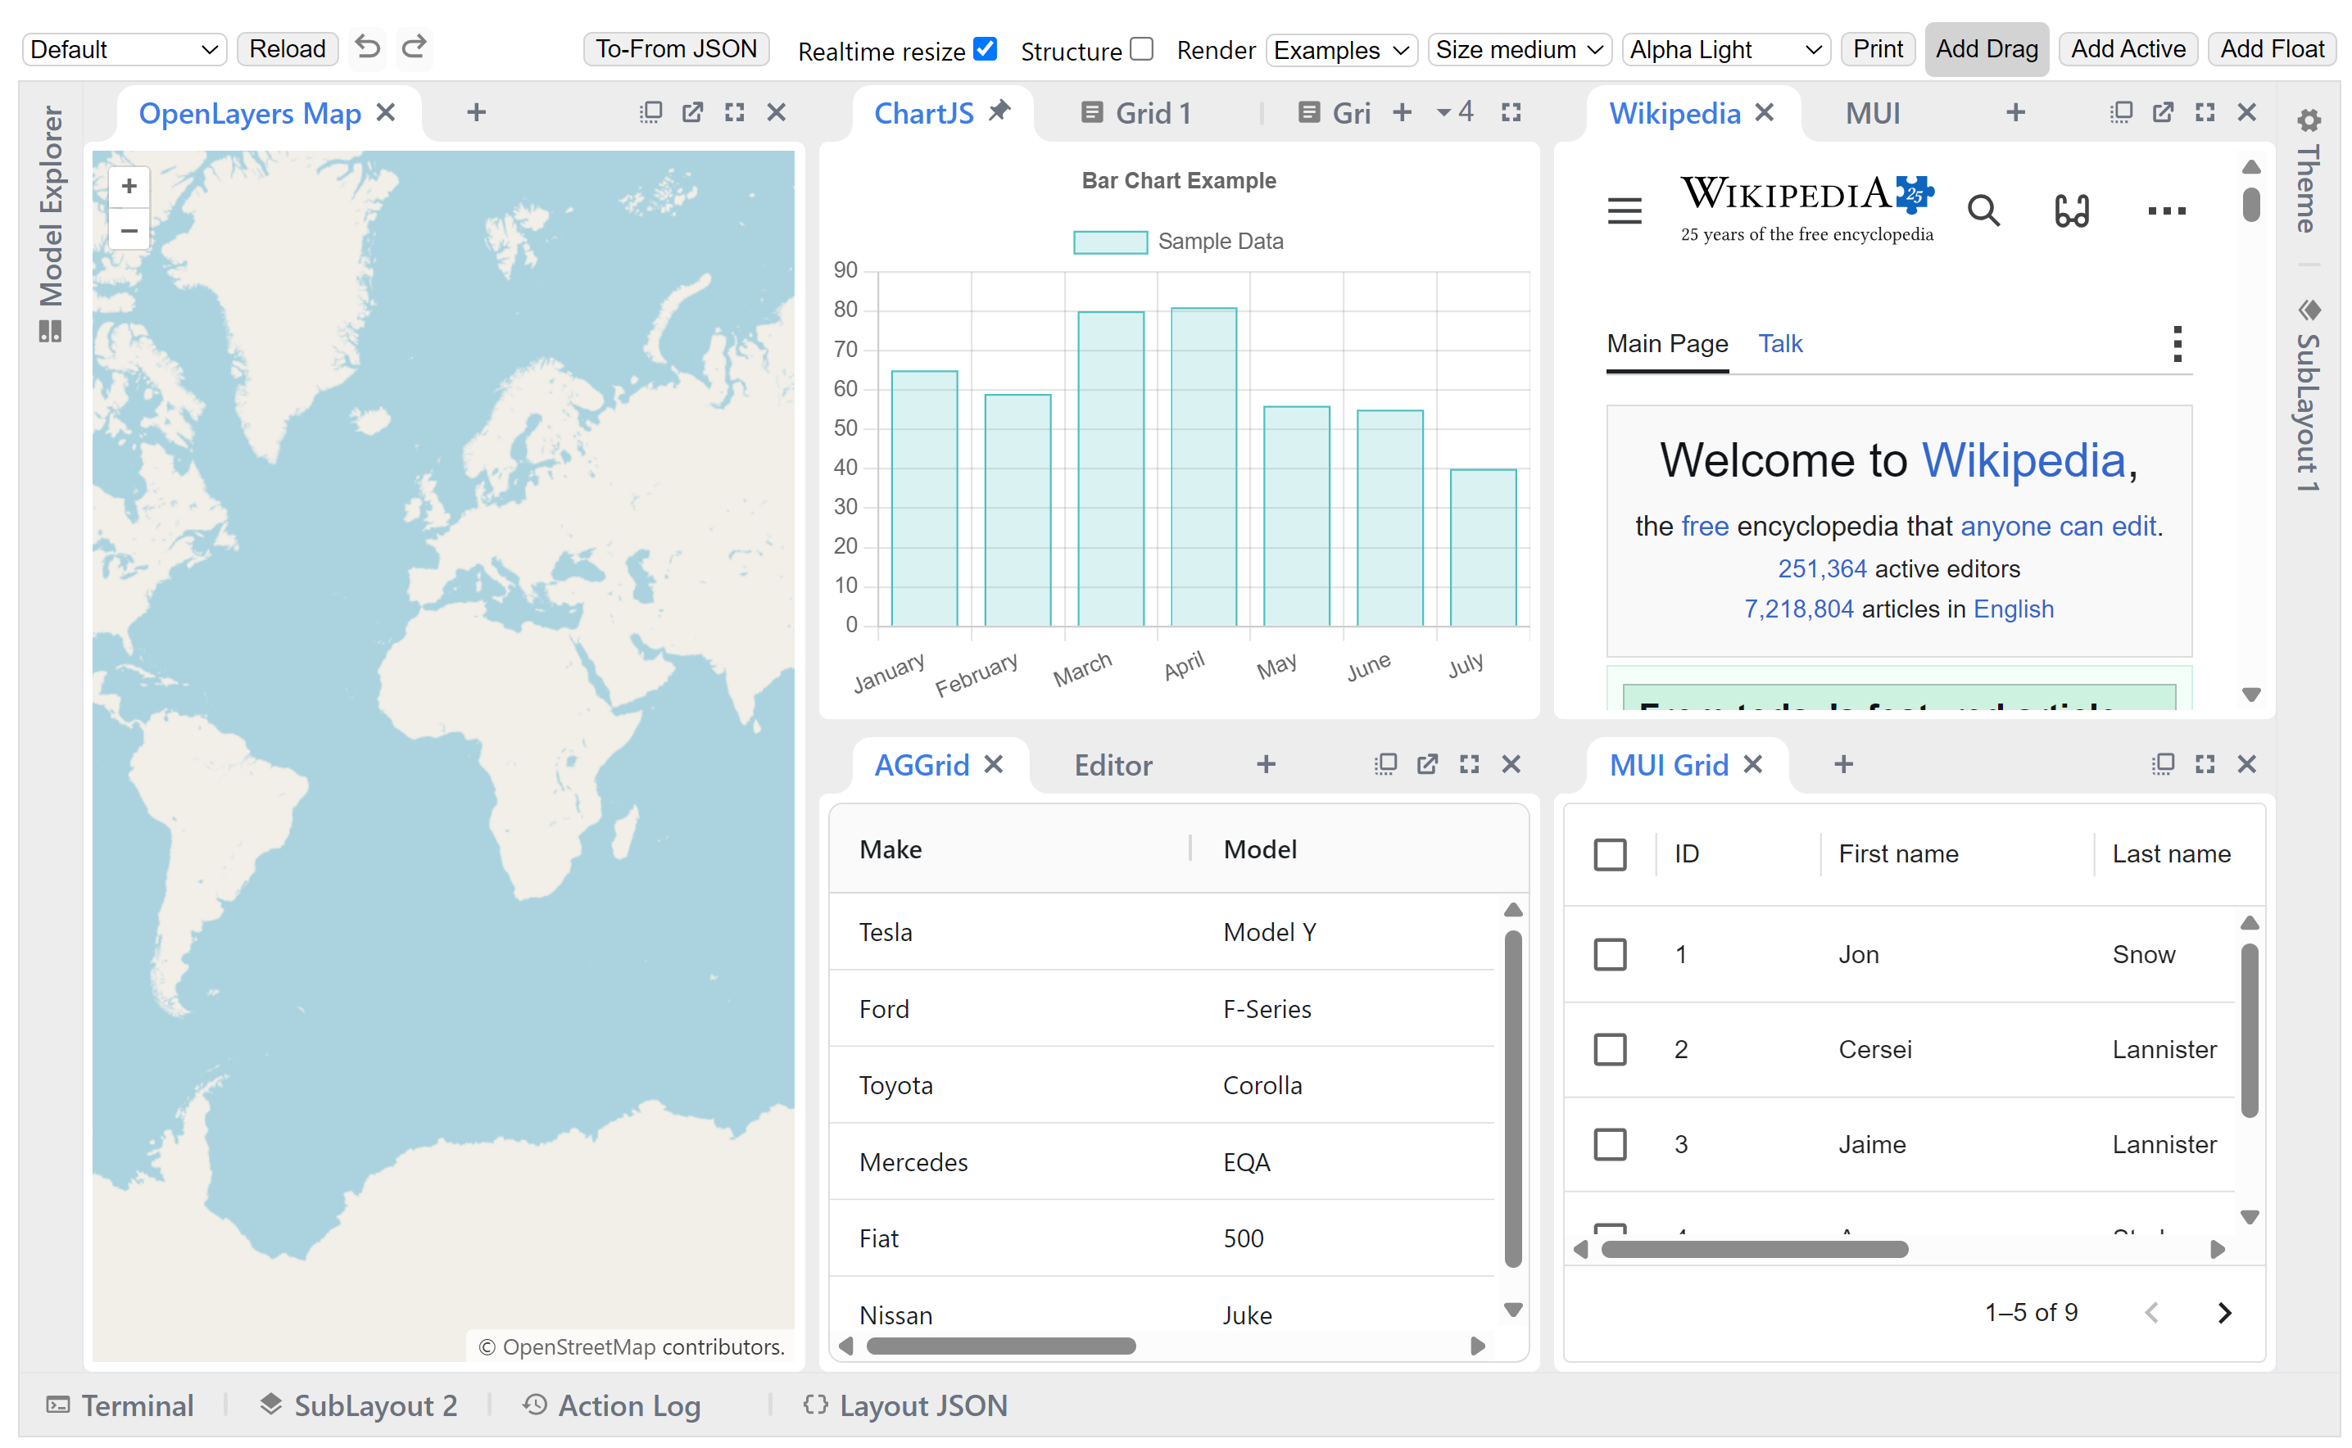This screenshot has height=1448, width=2352.
Task: Pop out OpenLayers Map to new window
Action: (x=692, y=113)
